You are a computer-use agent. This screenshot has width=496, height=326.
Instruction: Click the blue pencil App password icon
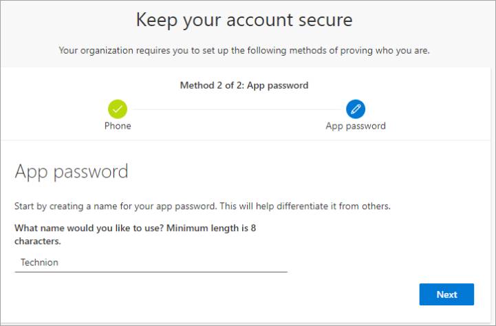pyautogui.click(x=356, y=109)
